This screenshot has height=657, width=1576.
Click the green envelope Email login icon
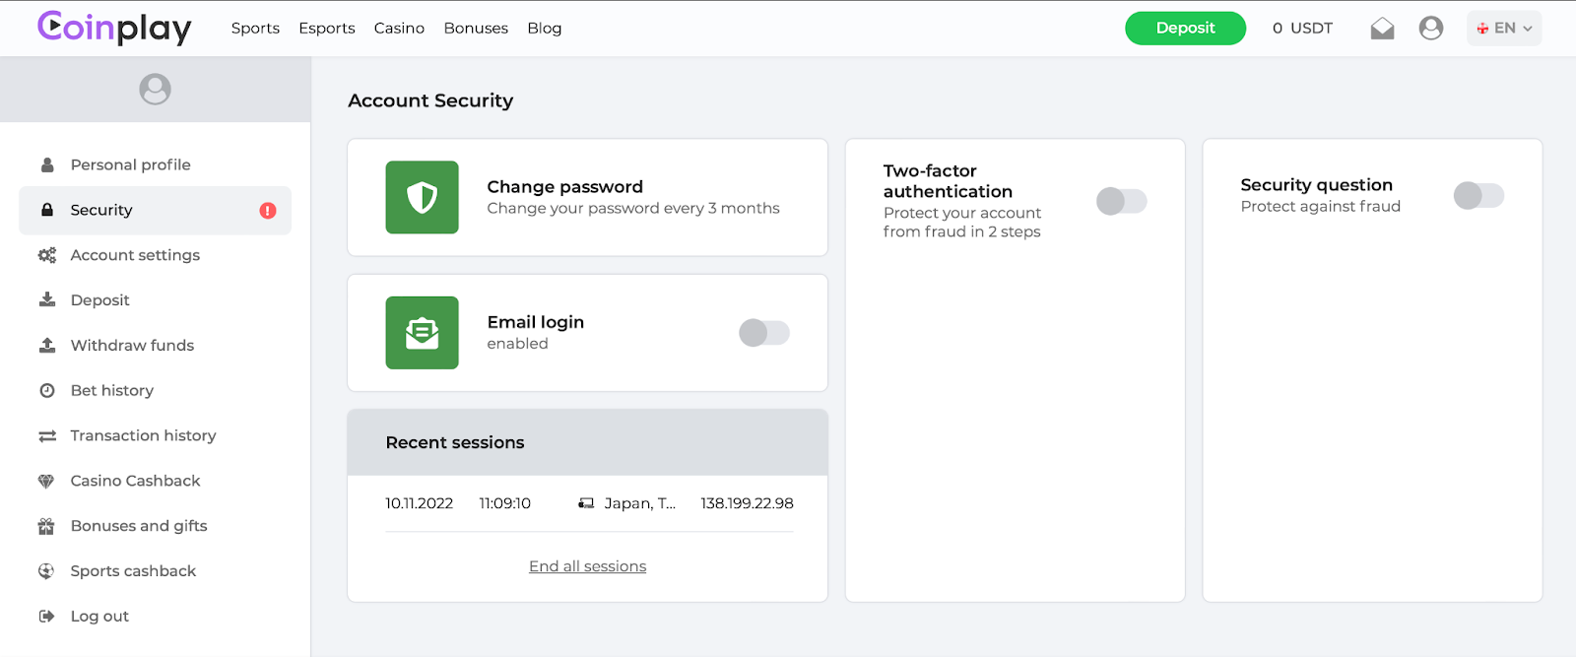pyautogui.click(x=422, y=333)
